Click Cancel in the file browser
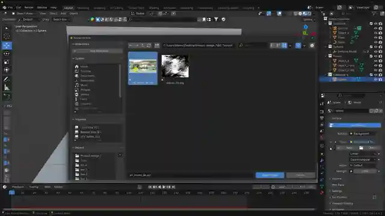The image size is (385, 216). click(x=301, y=175)
